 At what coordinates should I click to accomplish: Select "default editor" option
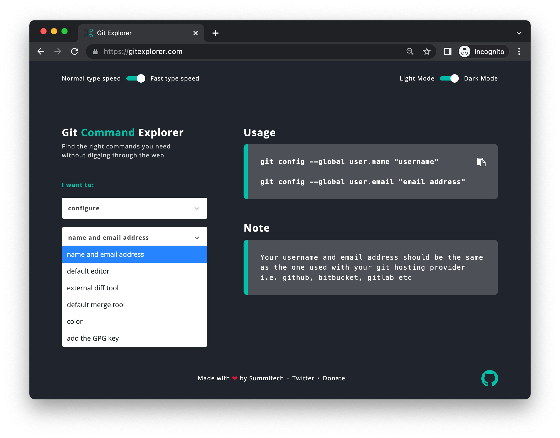click(88, 271)
